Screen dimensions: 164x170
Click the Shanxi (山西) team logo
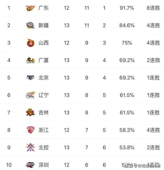[x=30, y=43]
